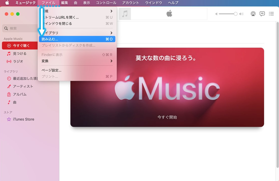The image size is (279, 181).
Task: Go to 見つける in sidebar
Action: (19, 53)
